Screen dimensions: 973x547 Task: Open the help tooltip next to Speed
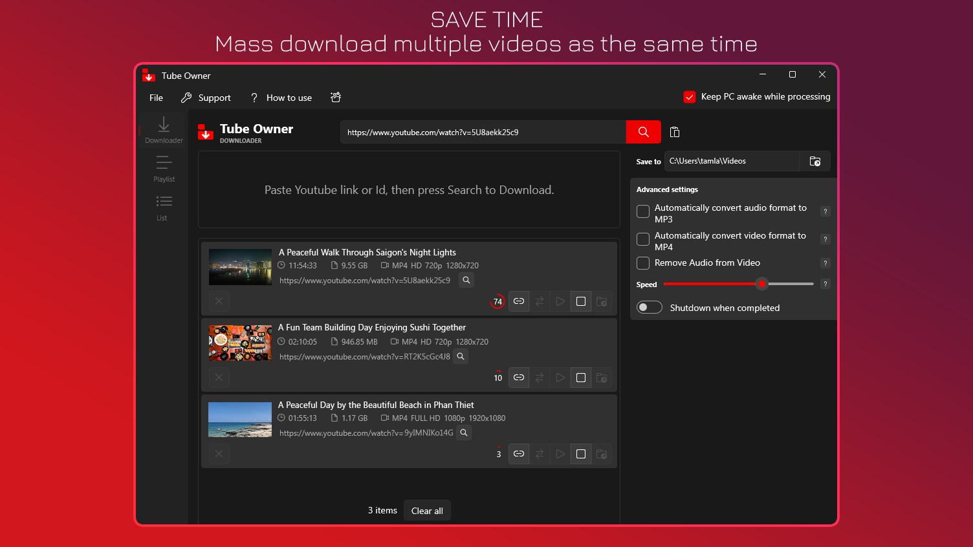click(x=825, y=284)
